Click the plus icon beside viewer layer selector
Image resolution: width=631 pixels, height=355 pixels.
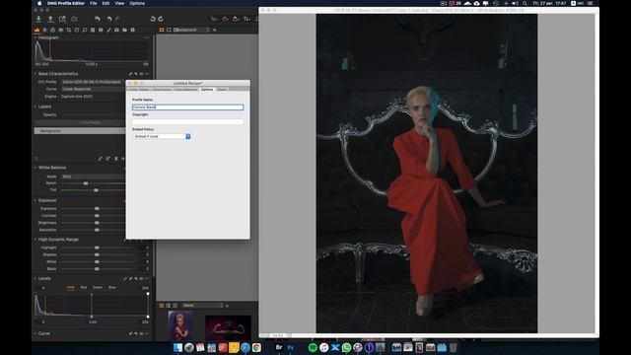(215, 30)
